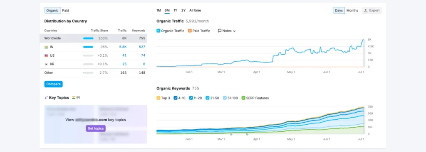Switch to the Paid tab

click(x=65, y=10)
